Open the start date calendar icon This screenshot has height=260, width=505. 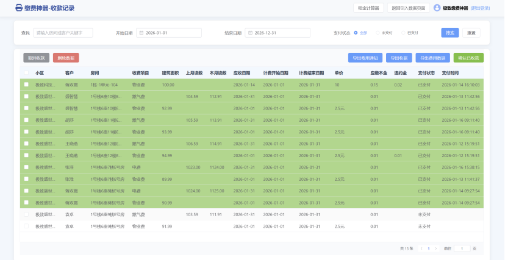tap(140, 33)
